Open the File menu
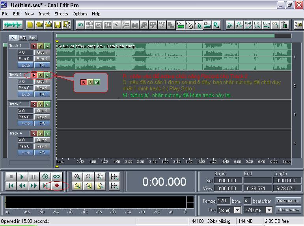The width and height of the screenshot is (304, 226). (x=5, y=14)
